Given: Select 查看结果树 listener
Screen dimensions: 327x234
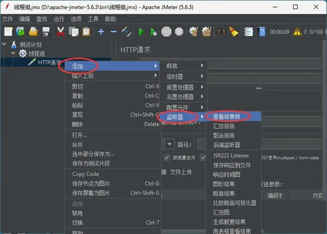Looking at the screenshot, I should 234,116.
